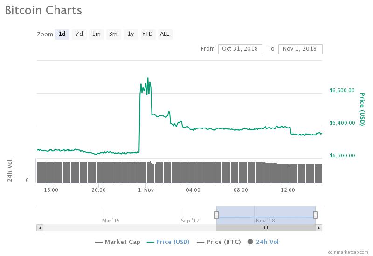Image resolution: width=373 pixels, height=256 pixels.
Task: Open the To date field
Action: point(300,49)
